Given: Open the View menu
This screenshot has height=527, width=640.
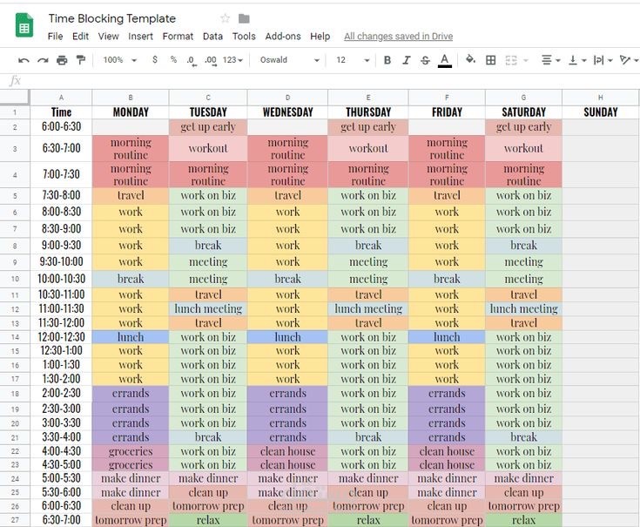Looking at the screenshot, I should [108, 37].
